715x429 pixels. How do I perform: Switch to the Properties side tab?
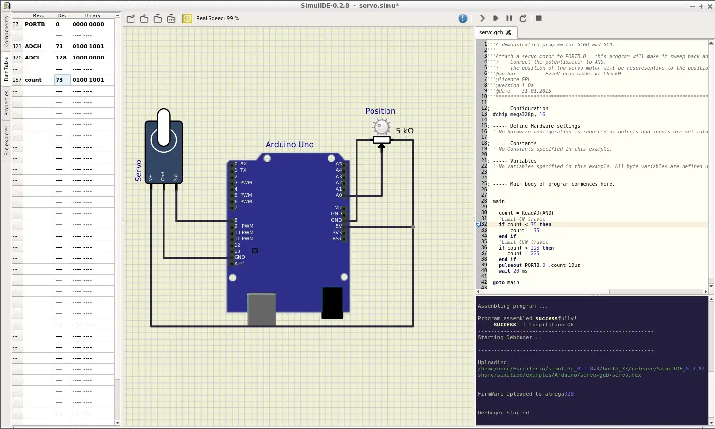[6, 103]
